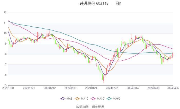Click the 20240408 date label
180x109 pixels.
(x=153, y=88)
